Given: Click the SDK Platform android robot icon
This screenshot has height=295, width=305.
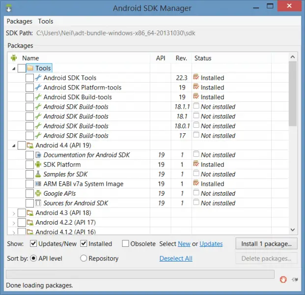Looking at the screenshot, I should pyautogui.click(x=38, y=165).
